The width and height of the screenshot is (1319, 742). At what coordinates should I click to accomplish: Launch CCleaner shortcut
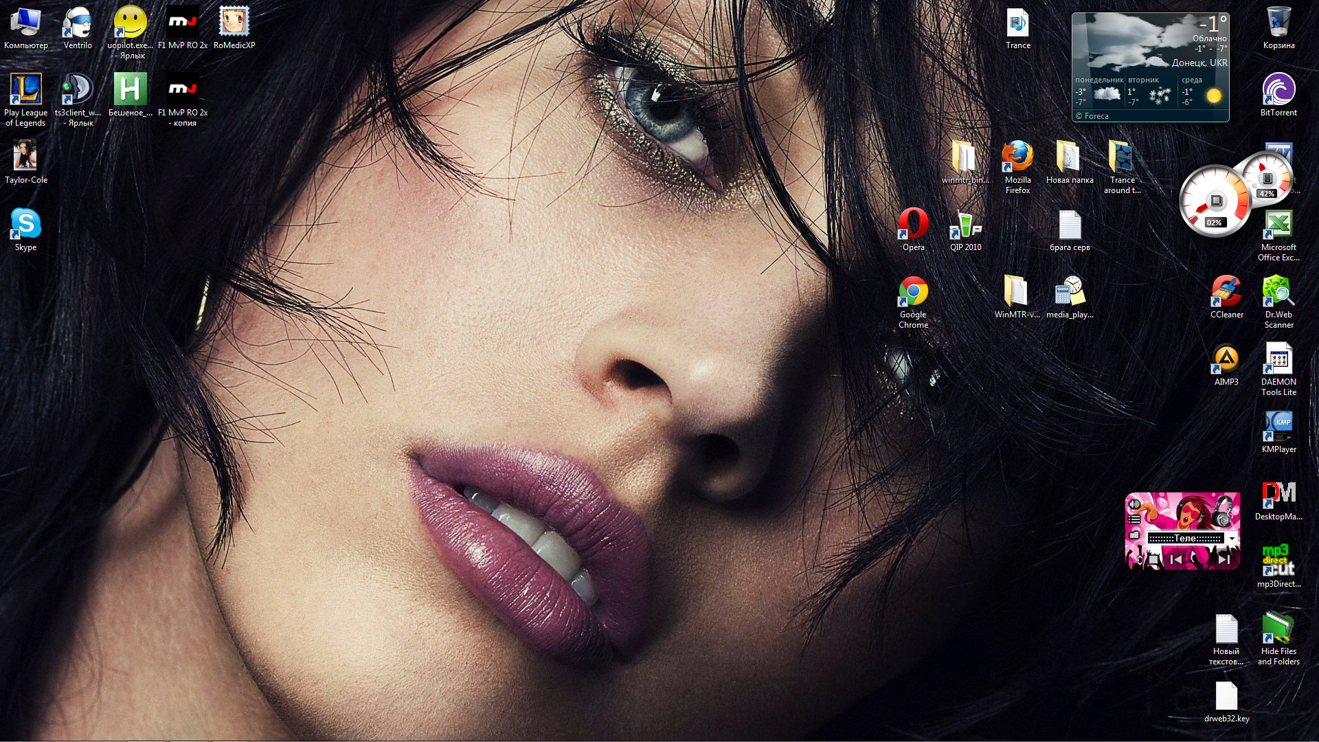[x=1226, y=297]
